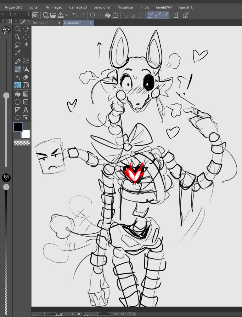
Task: Switch to the Ilustração* tab
Action: pyautogui.click(x=47, y=23)
